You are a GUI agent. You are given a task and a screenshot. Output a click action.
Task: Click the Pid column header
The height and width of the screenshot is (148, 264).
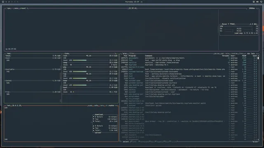[x=125, y=56]
